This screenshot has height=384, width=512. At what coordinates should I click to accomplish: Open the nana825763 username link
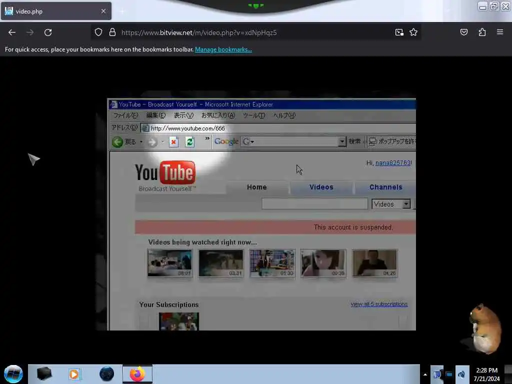[x=393, y=162]
